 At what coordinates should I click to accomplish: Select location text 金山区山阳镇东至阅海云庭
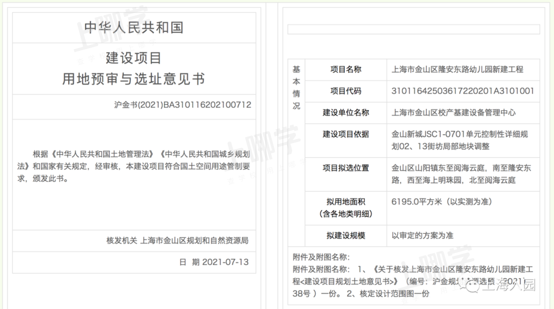439,168
